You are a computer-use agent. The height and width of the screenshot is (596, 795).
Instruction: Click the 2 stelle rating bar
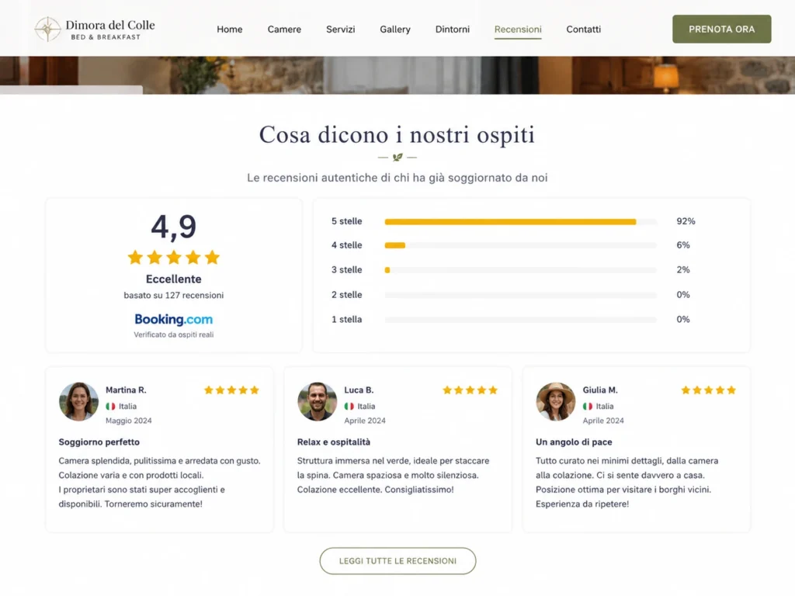521,295
